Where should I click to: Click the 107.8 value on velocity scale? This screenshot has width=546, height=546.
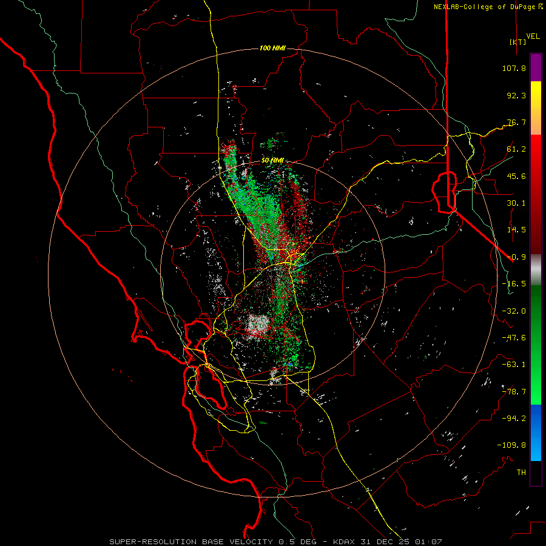pyautogui.click(x=514, y=68)
